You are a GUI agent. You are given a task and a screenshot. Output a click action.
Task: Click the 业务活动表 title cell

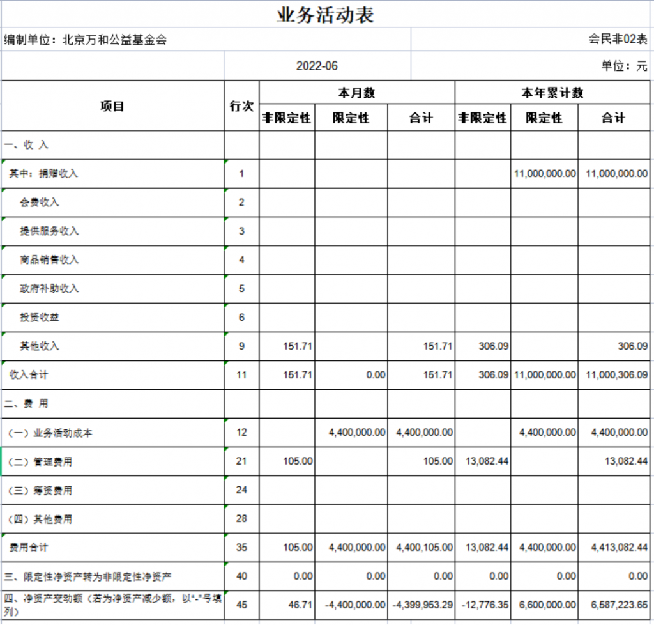coord(326,15)
